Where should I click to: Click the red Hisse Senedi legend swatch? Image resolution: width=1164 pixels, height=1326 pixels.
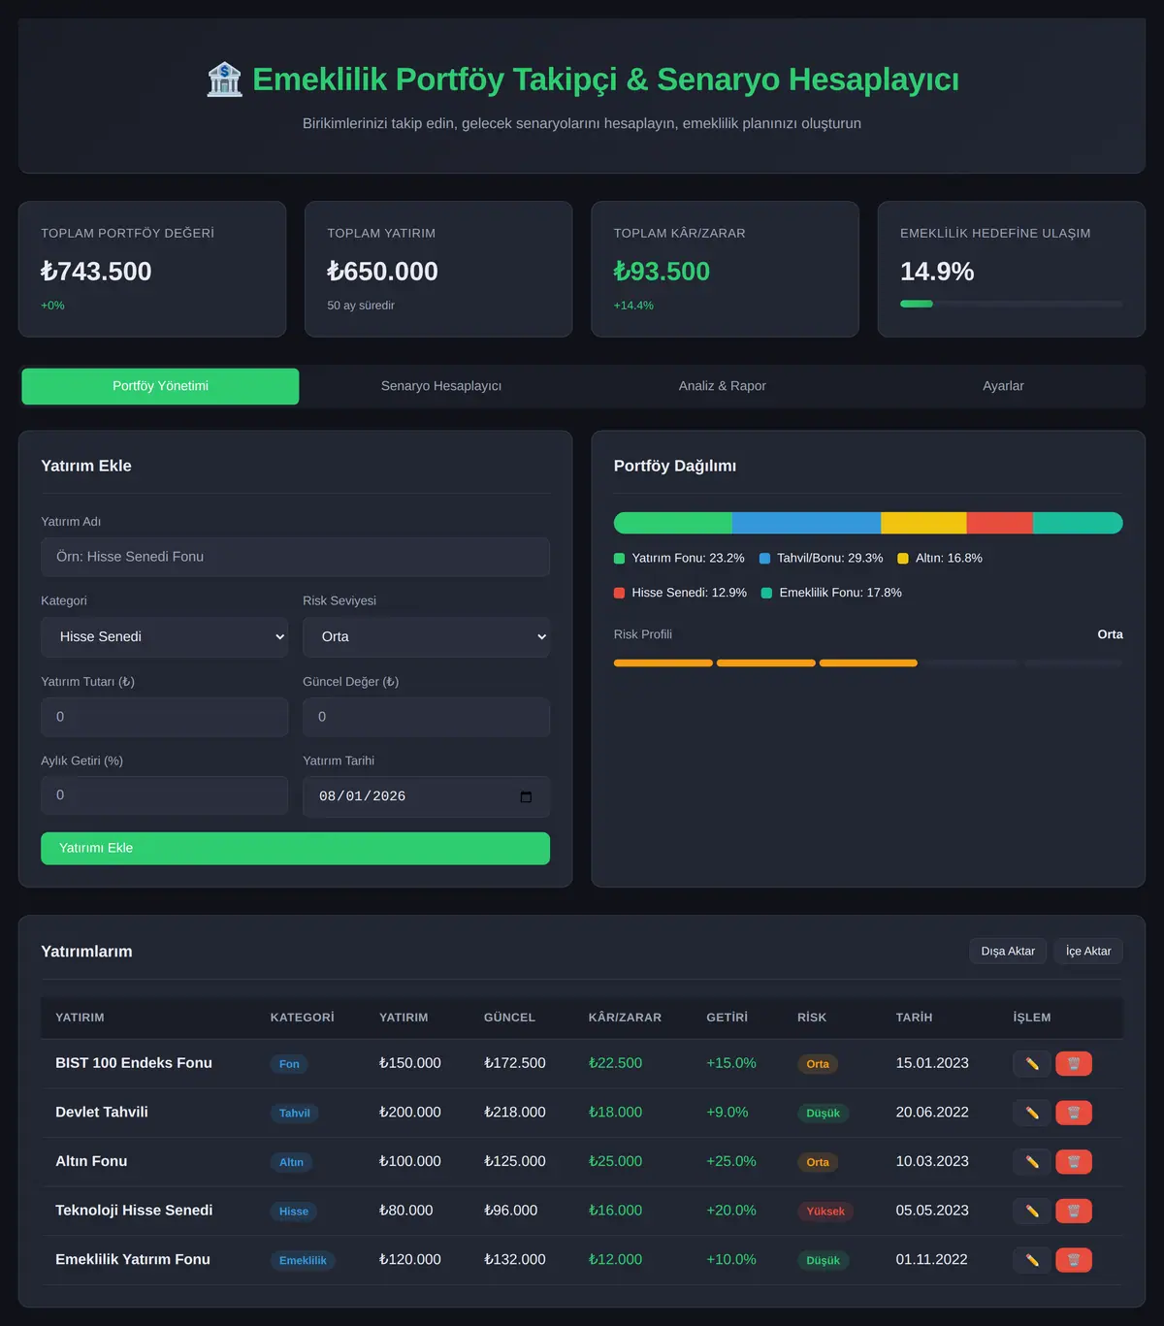[620, 593]
